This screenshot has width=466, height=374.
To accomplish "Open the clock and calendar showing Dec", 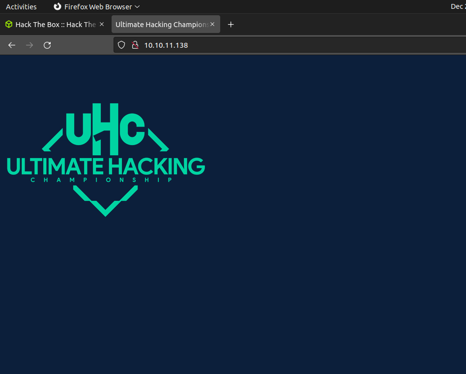I will click(457, 7).
